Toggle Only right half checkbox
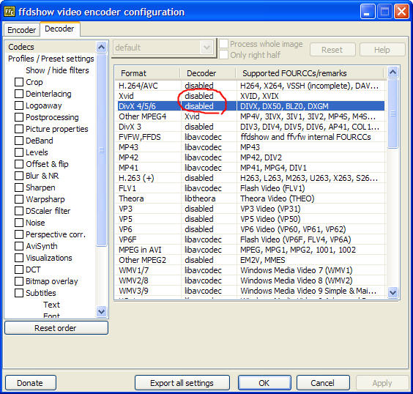Screen dimensions: 413x394 pos(223,55)
